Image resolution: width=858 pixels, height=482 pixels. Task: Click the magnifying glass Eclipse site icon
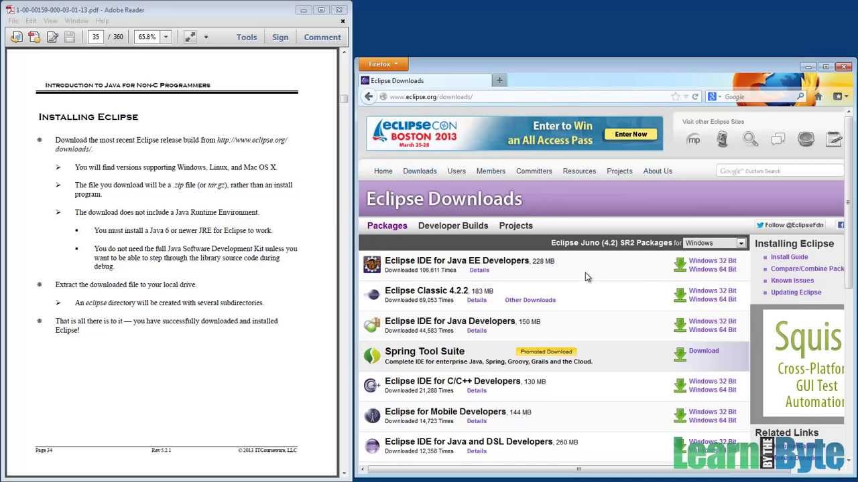[750, 139]
